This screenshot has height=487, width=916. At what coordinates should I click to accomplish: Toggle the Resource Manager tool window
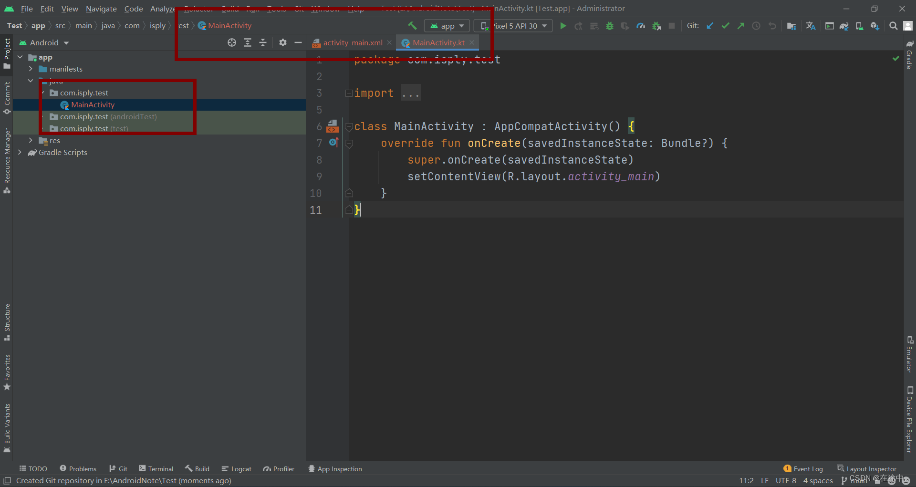point(7,160)
